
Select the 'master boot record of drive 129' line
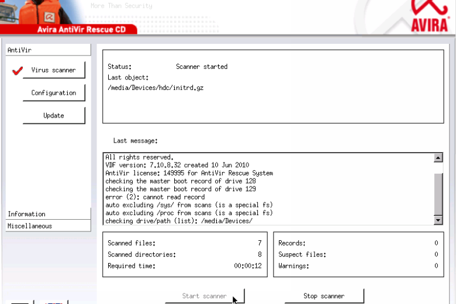tap(181, 189)
